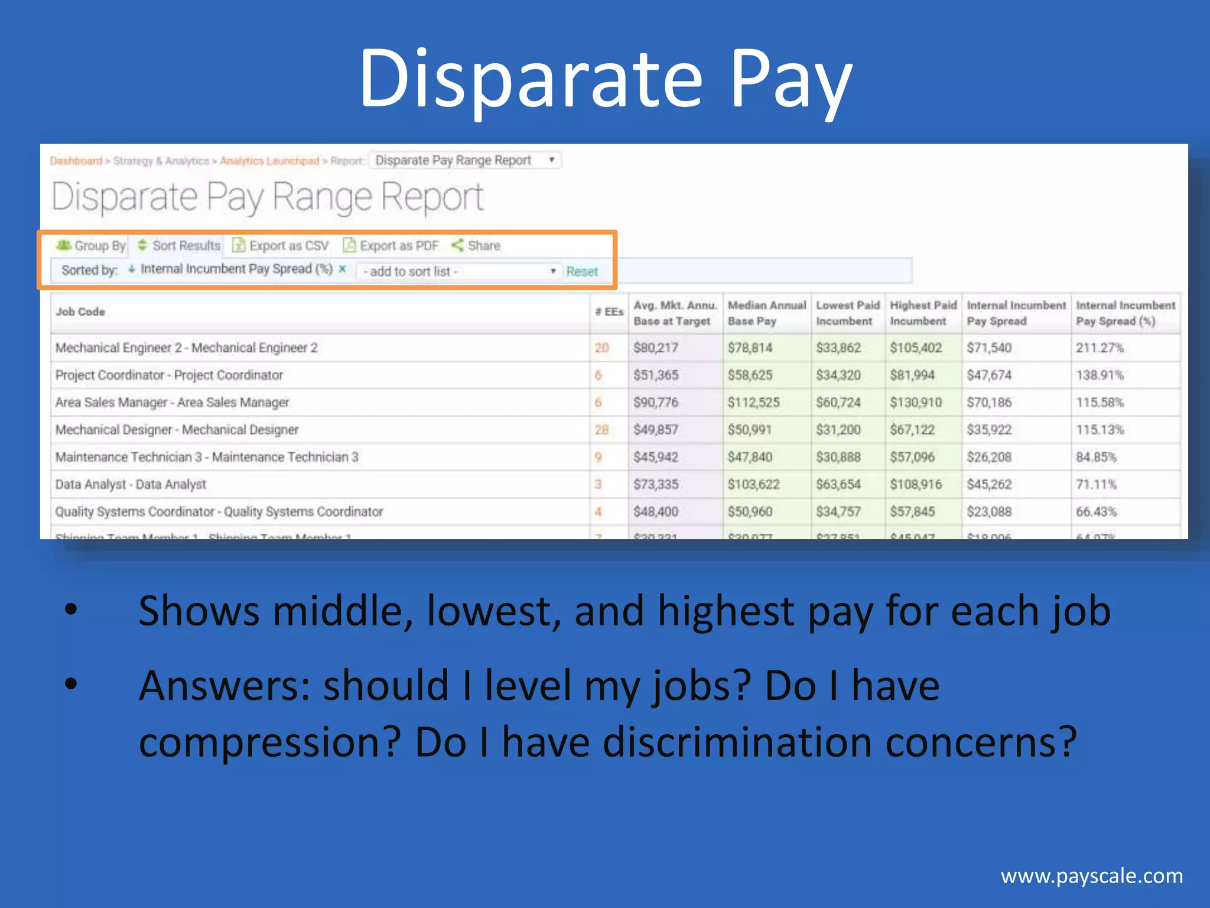Screen dimensions: 1210x908
Task: Click the Export as CSV label
Action: [x=289, y=245]
